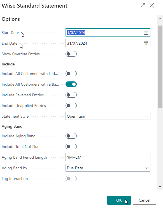Switch on Include Aging Band

click(x=71, y=136)
